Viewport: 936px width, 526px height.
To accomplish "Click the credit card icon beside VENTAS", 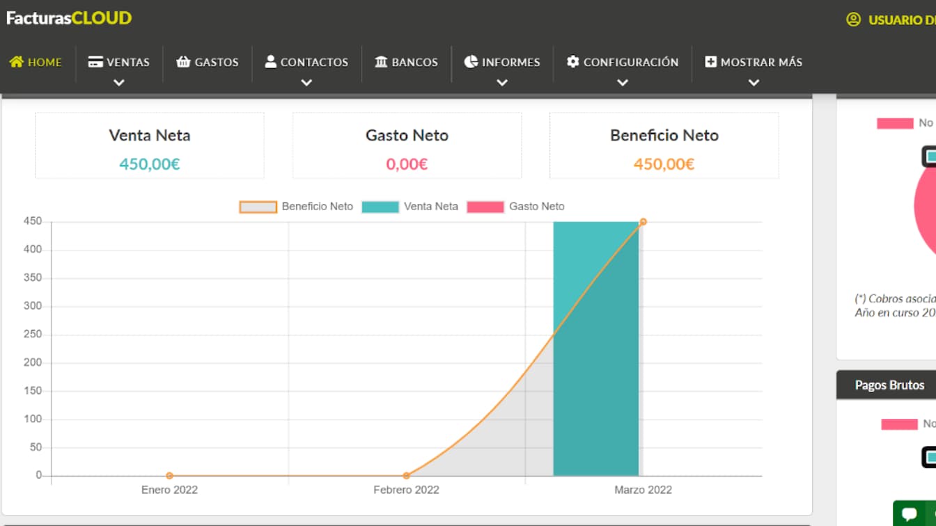I will pyautogui.click(x=95, y=62).
